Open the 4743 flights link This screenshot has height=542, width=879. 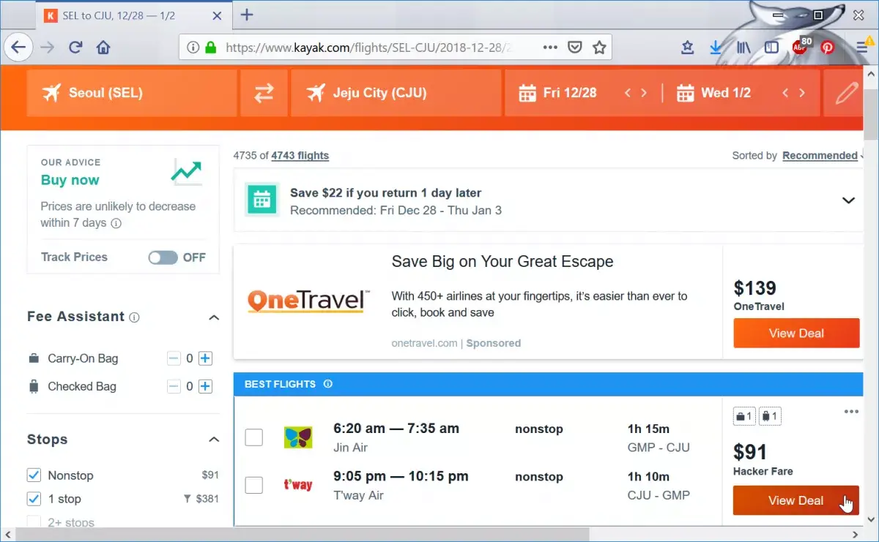tap(300, 156)
